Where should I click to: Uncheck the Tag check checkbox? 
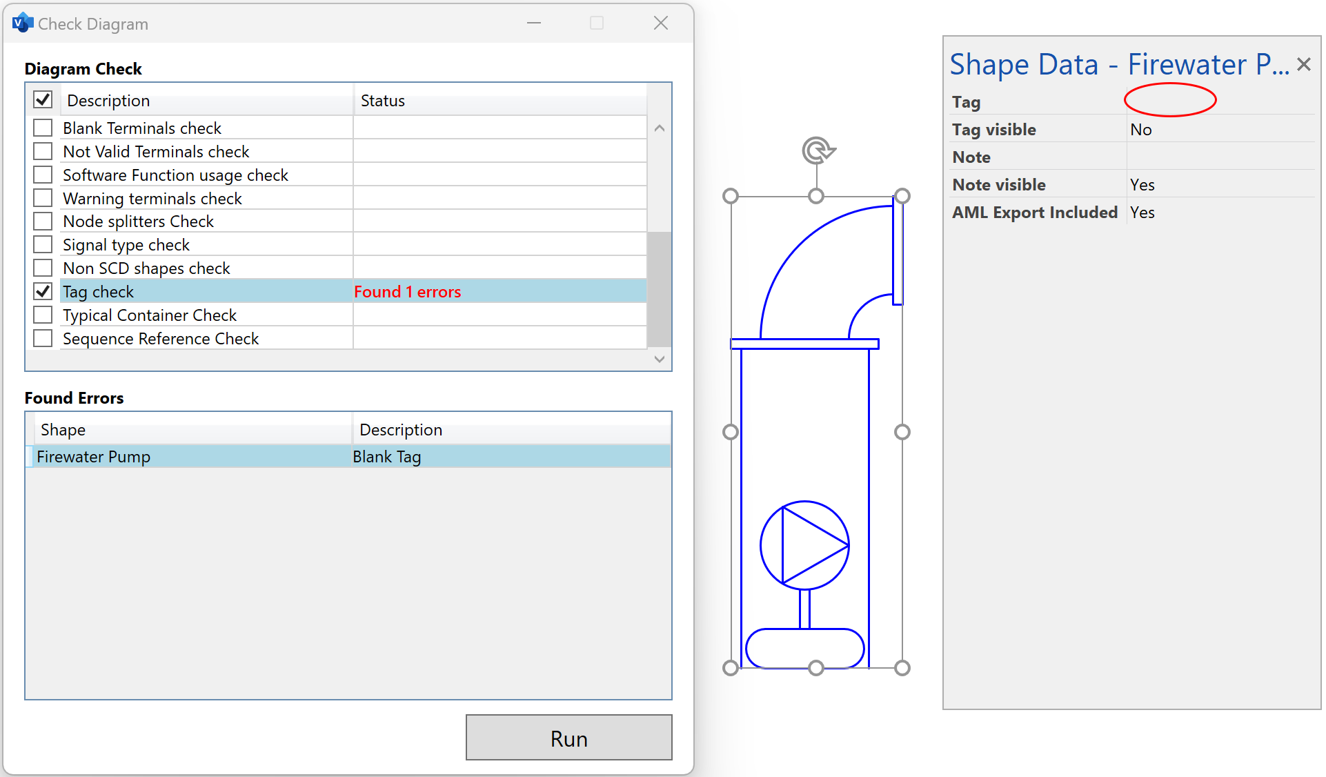pos(43,291)
